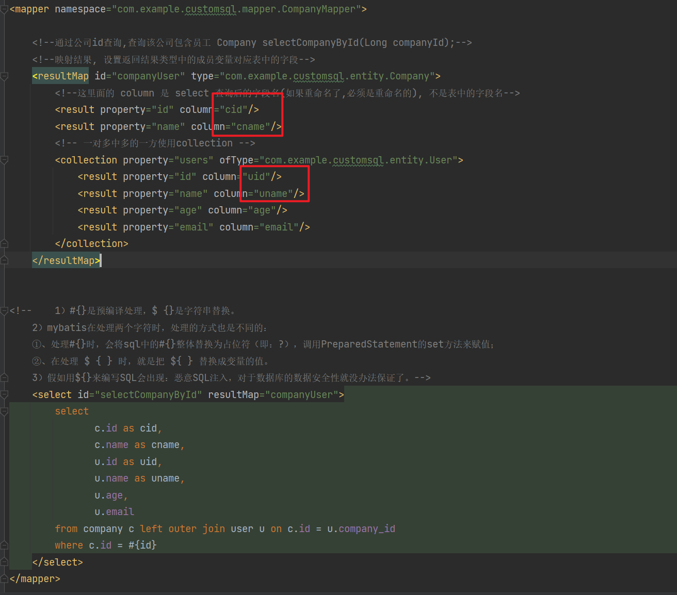This screenshot has height=595, width=677.
Task: Click id value "companyUser" in resultMap tag
Action: point(149,76)
